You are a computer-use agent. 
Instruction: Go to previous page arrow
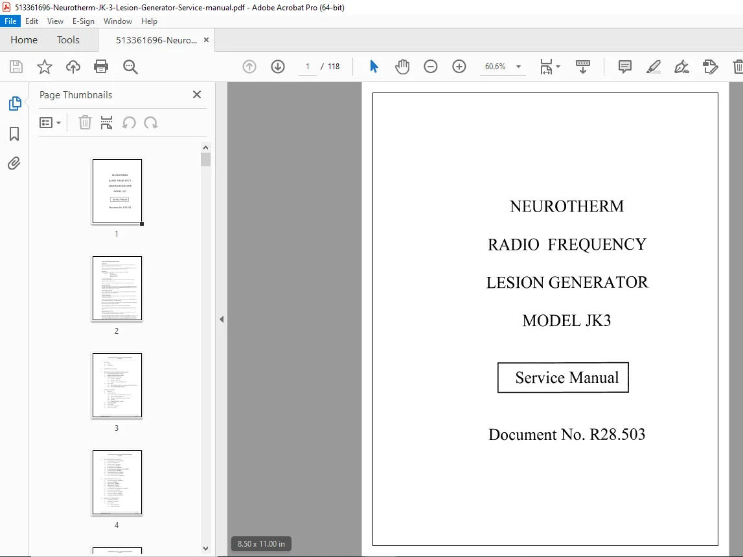click(x=249, y=67)
